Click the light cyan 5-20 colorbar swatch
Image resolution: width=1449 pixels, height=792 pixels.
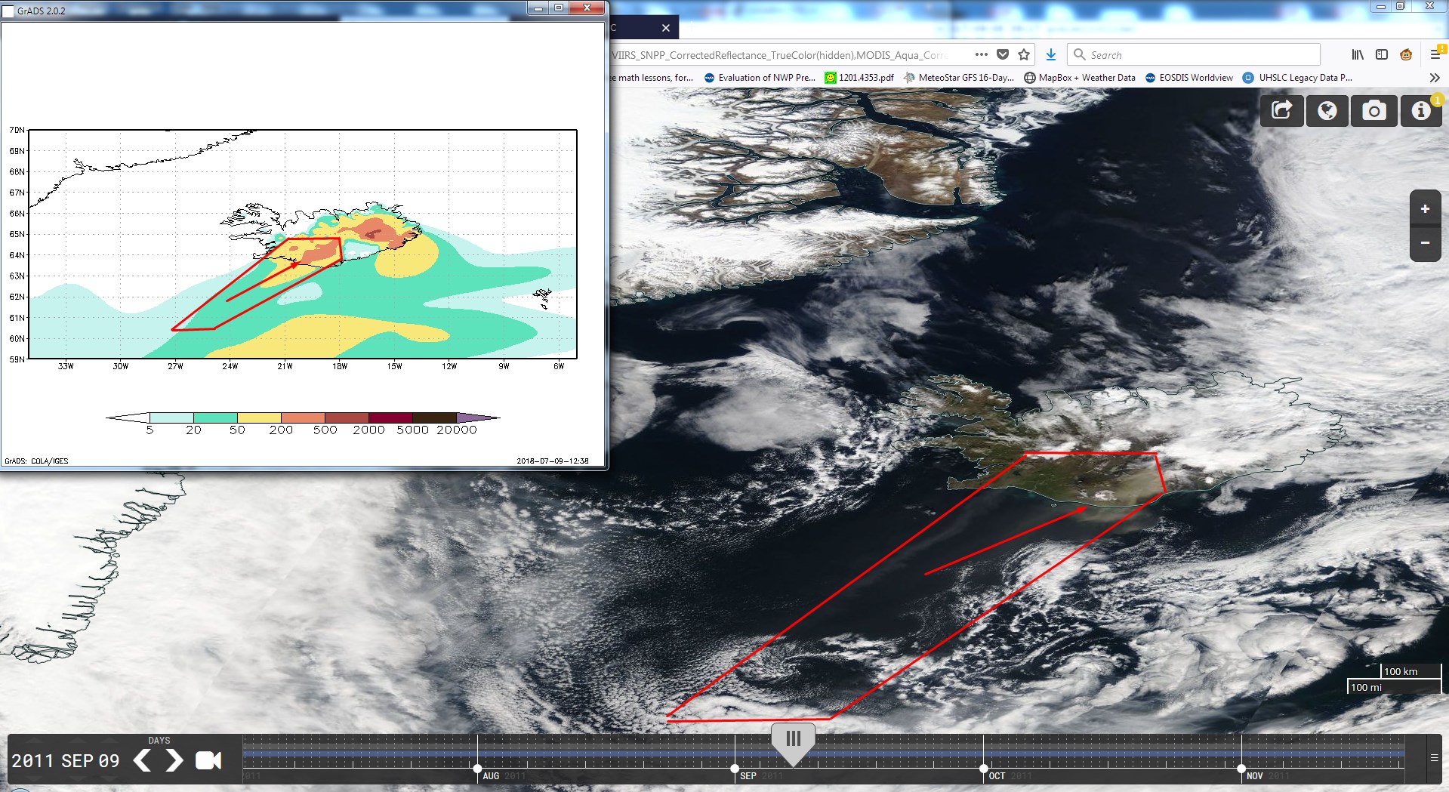click(171, 418)
